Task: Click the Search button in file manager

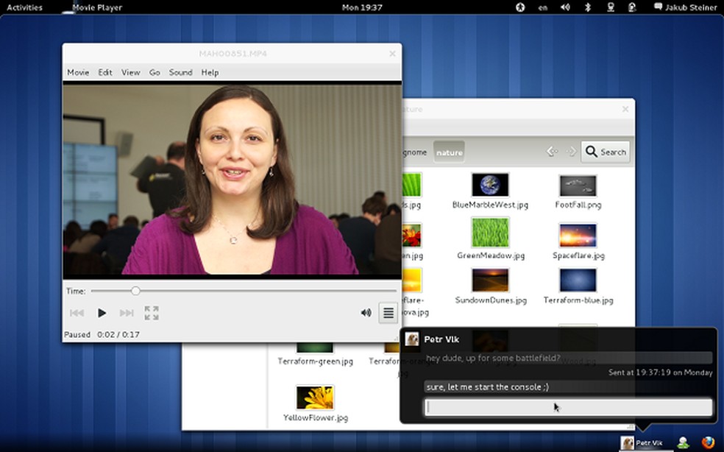Action: pyautogui.click(x=605, y=152)
